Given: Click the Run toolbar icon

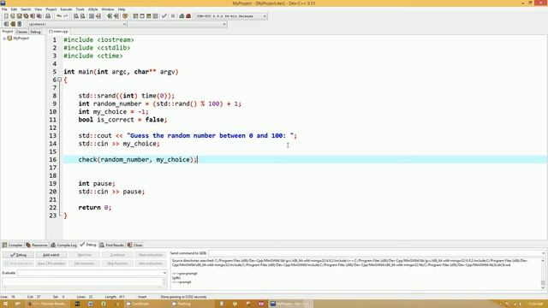Looking at the screenshot, I should click(x=142, y=16).
